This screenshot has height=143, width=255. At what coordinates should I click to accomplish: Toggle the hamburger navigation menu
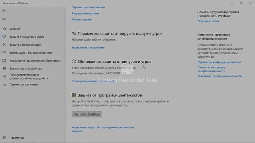pos(4,19)
